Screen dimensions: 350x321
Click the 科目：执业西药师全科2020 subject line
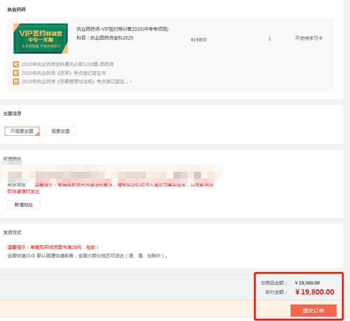tap(104, 38)
